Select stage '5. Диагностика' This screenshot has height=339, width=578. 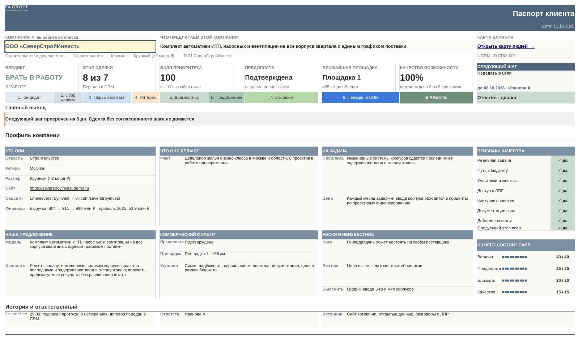point(184,97)
